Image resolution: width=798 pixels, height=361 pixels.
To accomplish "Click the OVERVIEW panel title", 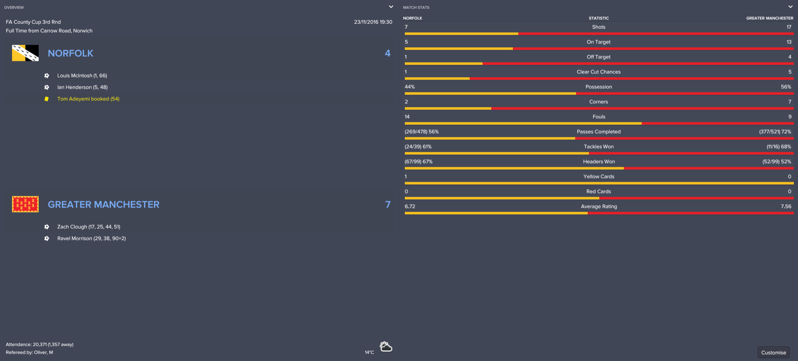I will pos(14,7).
